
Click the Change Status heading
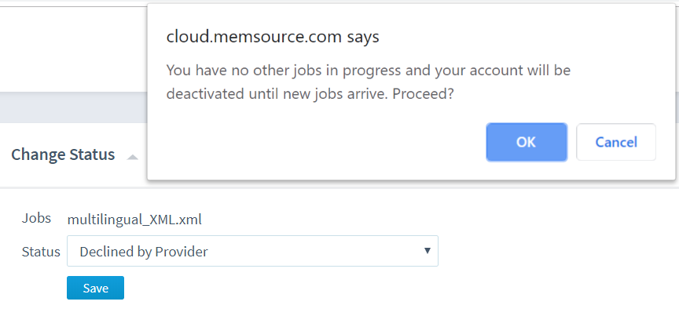63,154
